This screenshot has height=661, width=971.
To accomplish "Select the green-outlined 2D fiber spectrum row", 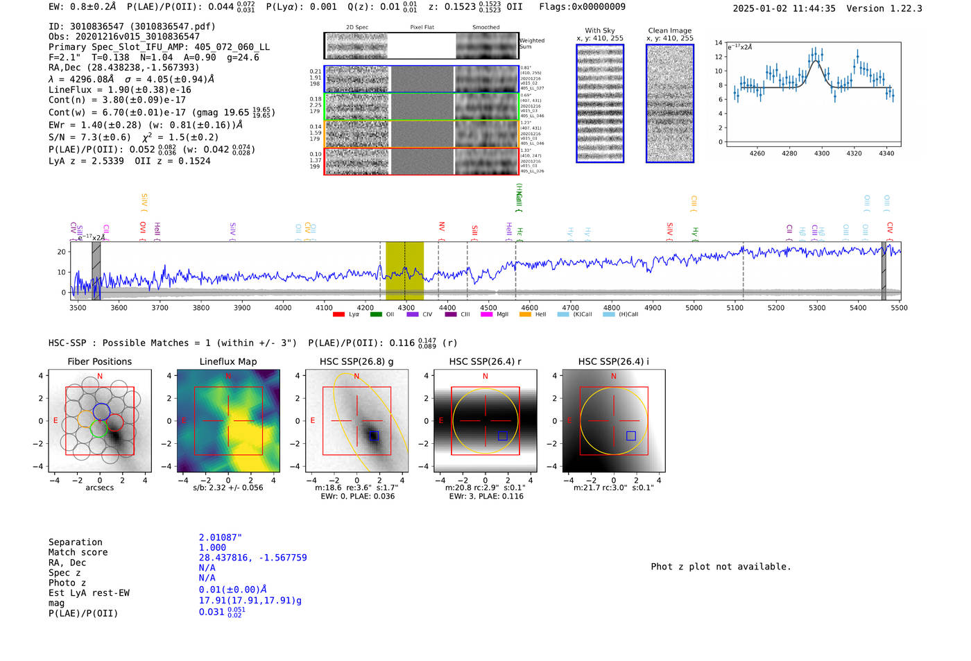I will [x=421, y=106].
